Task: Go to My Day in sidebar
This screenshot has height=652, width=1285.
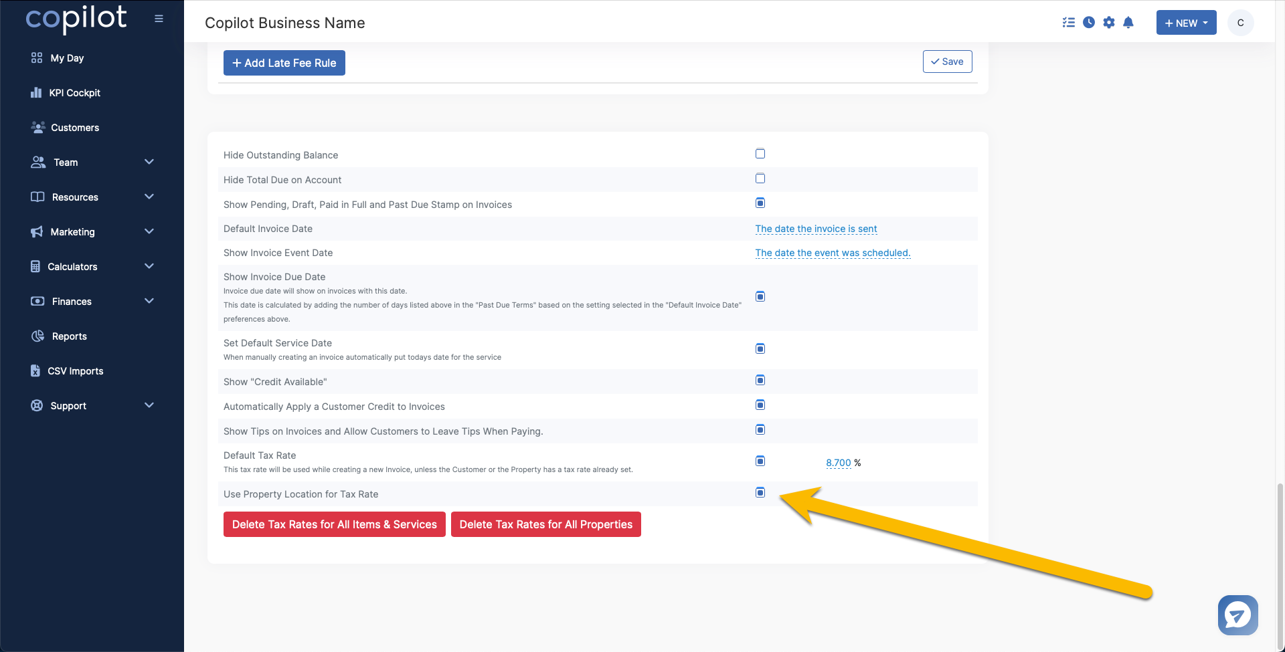Action: coord(67,58)
